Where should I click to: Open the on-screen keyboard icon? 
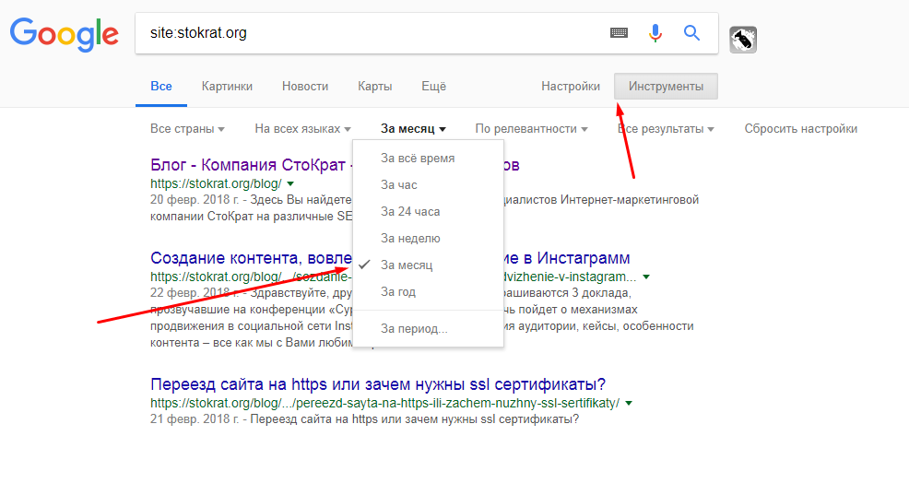619,33
